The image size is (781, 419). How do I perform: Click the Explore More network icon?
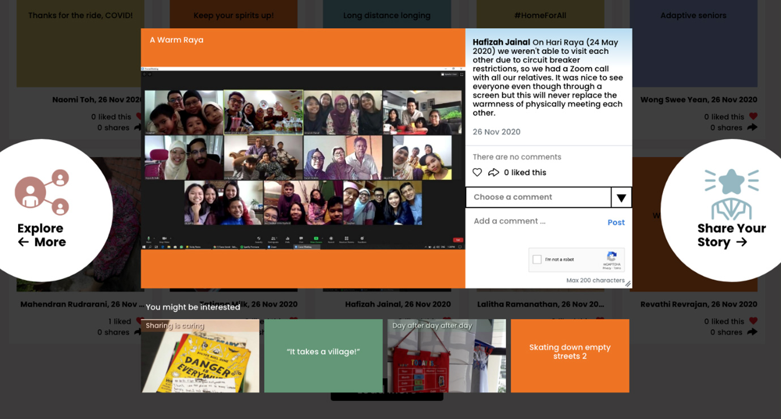(x=42, y=192)
